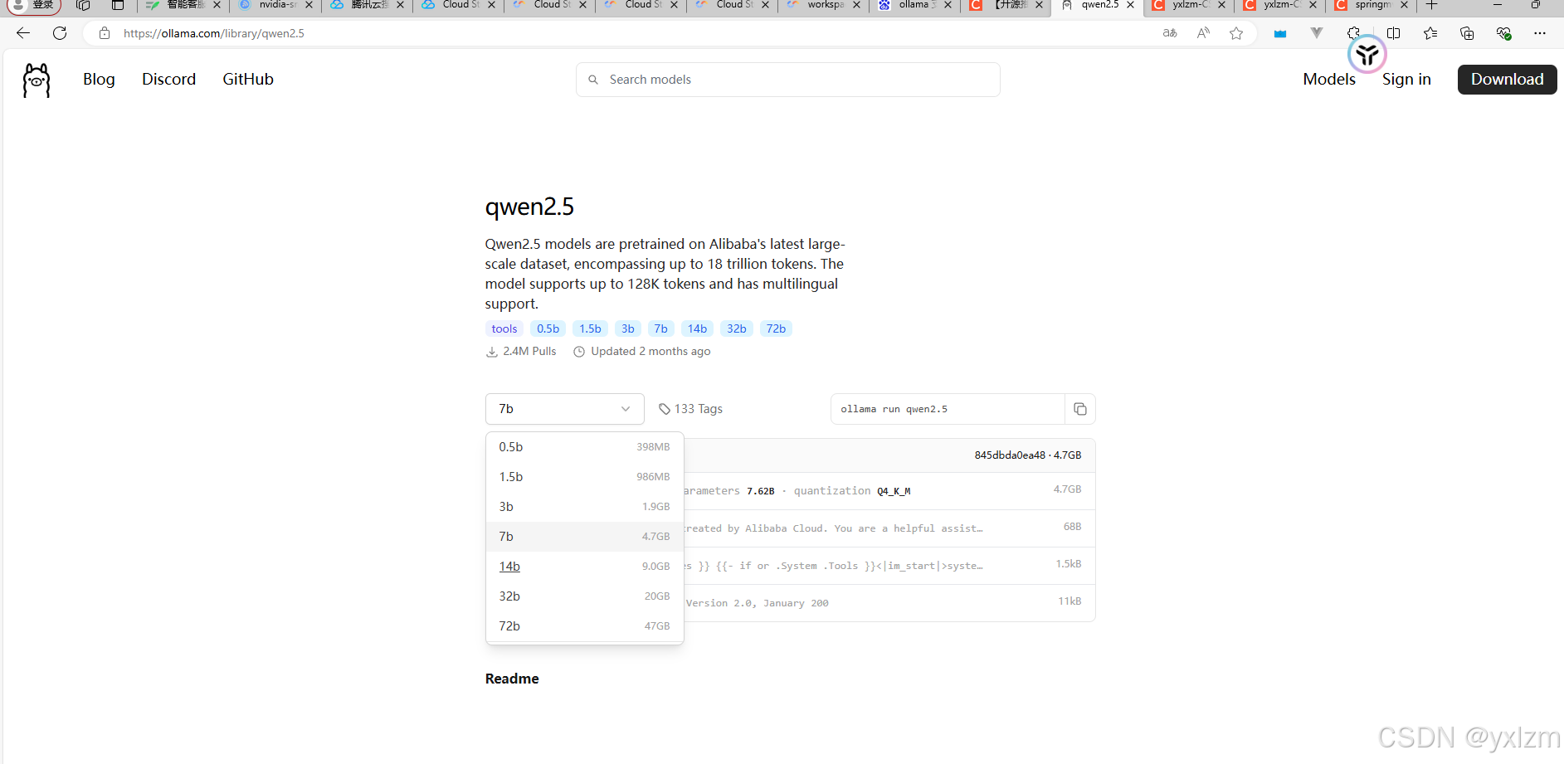Focus the Search models field
The image size is (1564, 764).
tap(788, 80)
